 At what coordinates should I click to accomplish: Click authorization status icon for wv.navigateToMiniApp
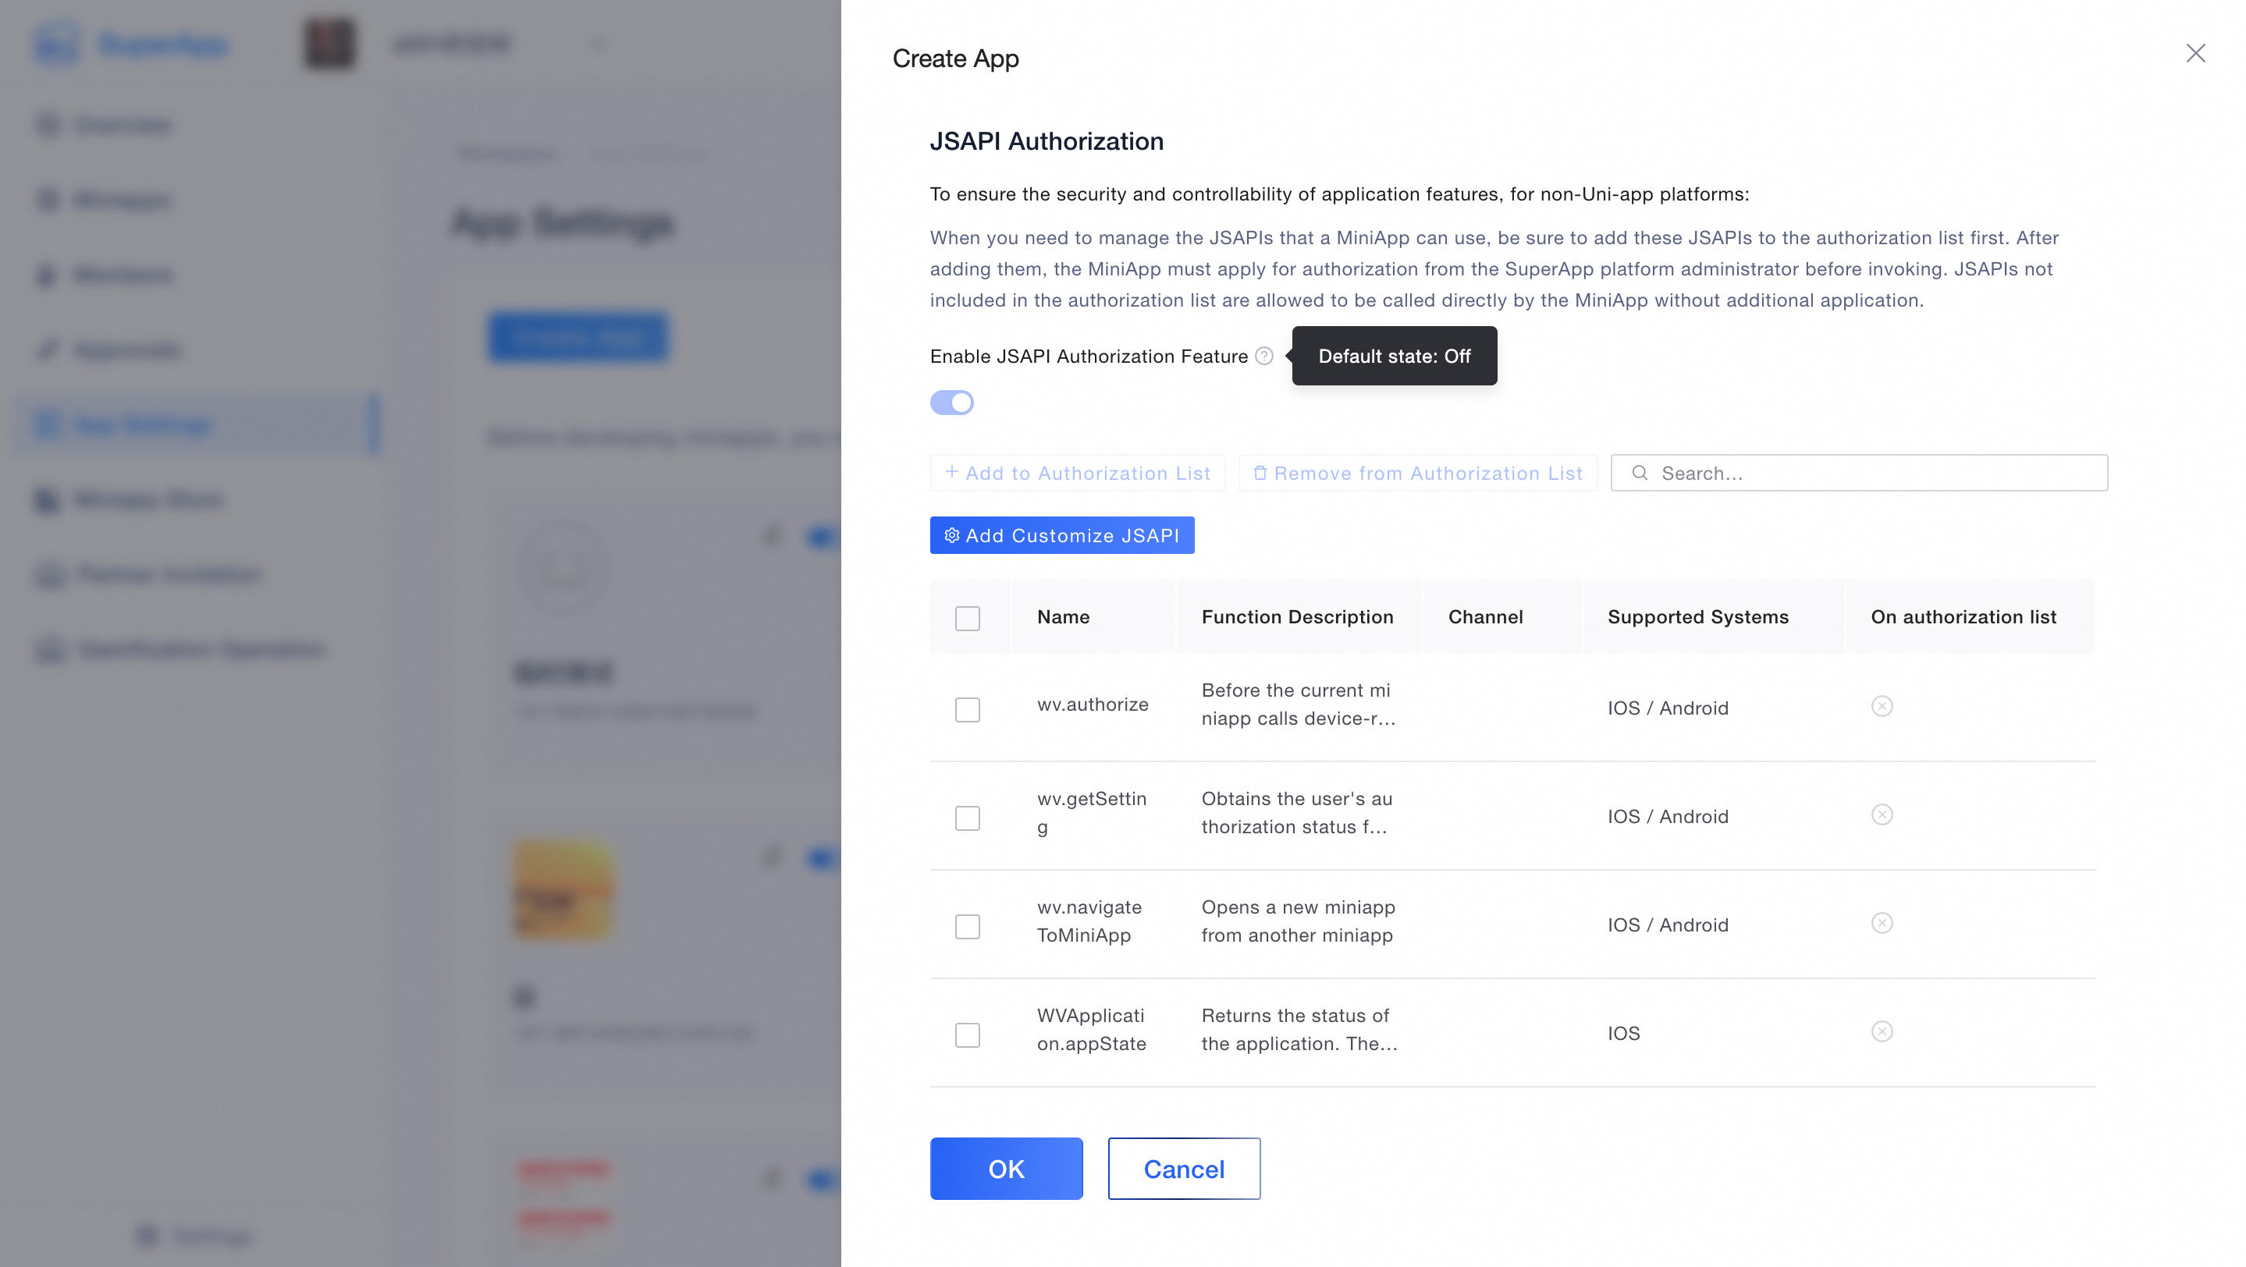[1882, 923]
